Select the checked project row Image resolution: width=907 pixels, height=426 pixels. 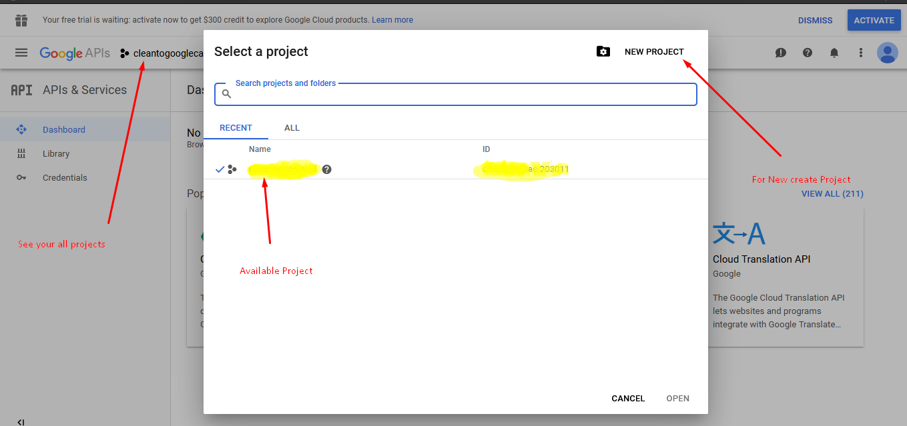pos(456,169)
